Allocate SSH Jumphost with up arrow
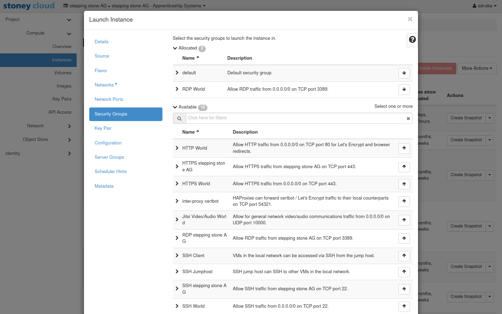The width and height of the screenshot is (502, 314). click(404, 272)
